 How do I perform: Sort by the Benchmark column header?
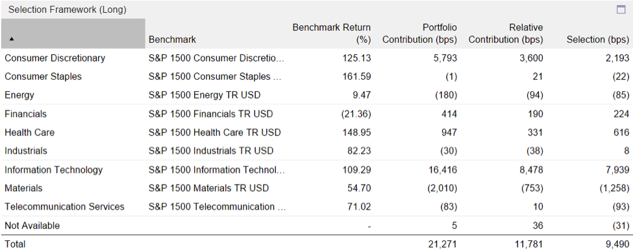click(x=173, y=40)
